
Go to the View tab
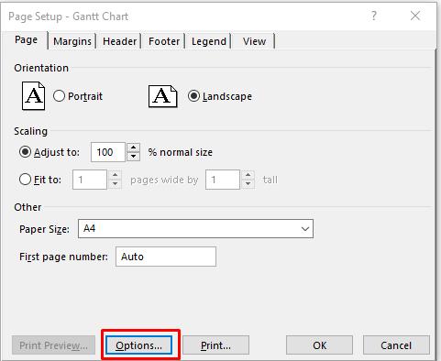tap(254, 41)
